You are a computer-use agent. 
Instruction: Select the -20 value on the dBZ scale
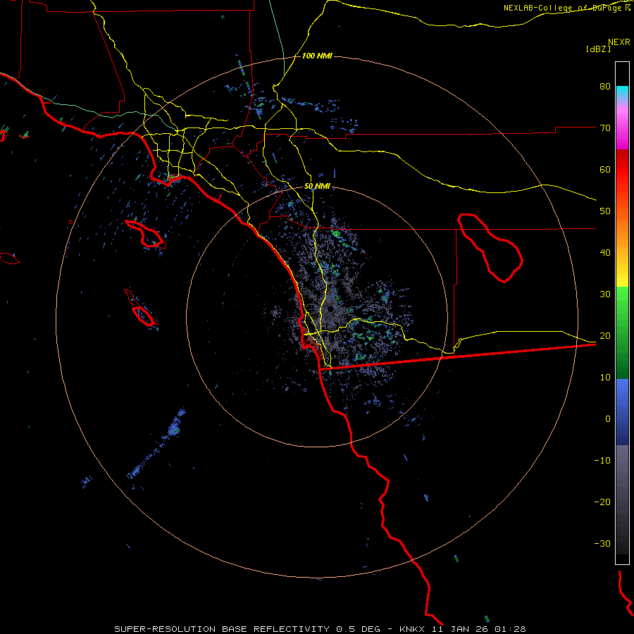click(602, 502)
